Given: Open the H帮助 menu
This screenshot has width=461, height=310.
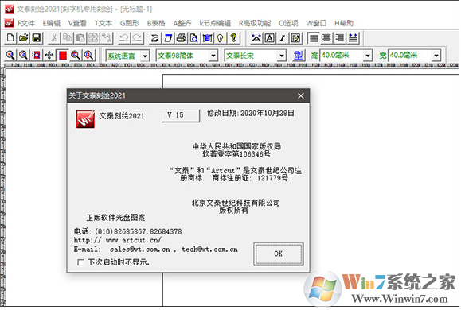Looking at the screenshot, I should [x=344, y=23].
